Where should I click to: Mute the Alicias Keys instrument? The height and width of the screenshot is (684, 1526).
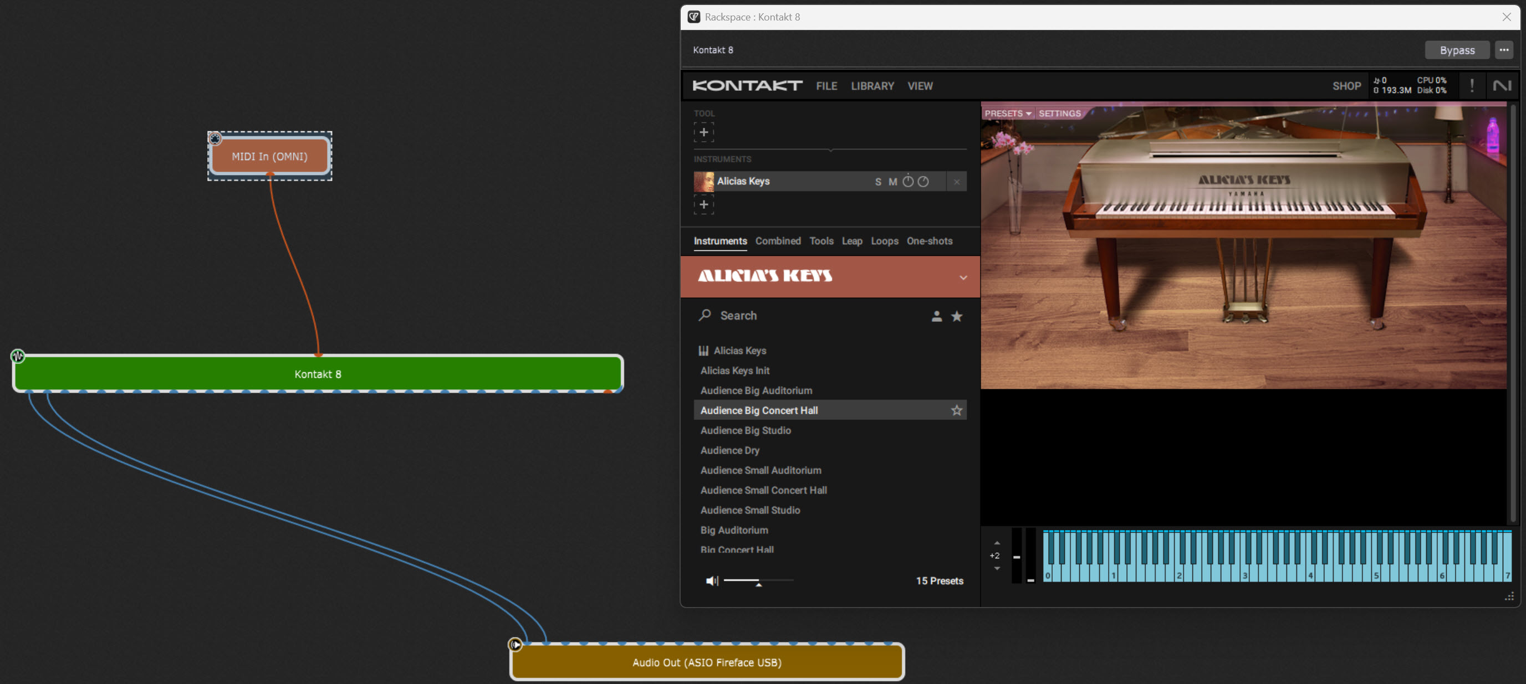point(893,182)
